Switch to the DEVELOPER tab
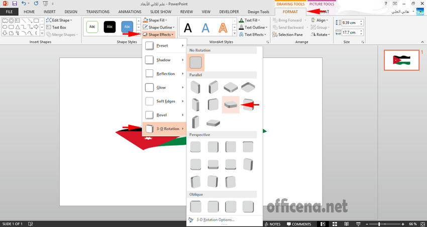427x227 pixels. point(229,12)
